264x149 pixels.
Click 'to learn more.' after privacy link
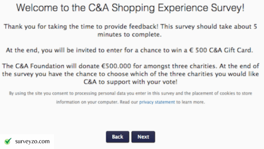[x=190, y=102]
